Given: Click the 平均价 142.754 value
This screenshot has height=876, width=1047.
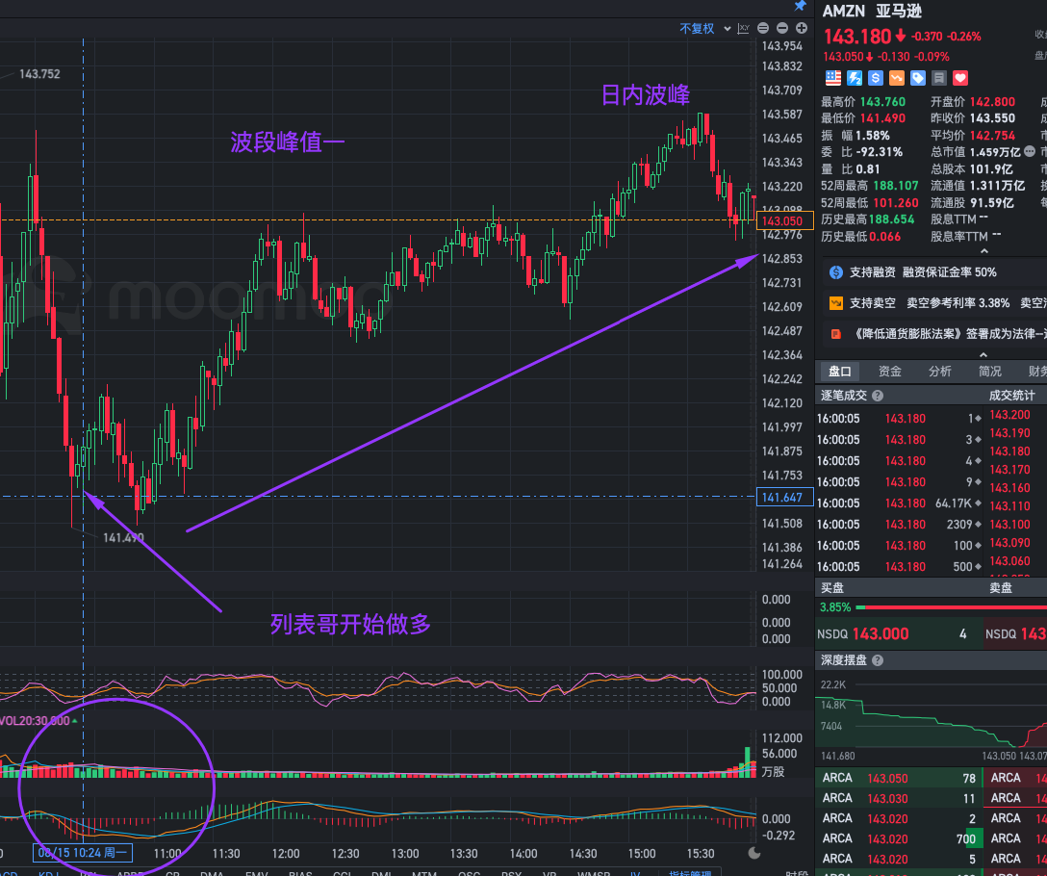Looking at the screenshot, I should [992, 136].
